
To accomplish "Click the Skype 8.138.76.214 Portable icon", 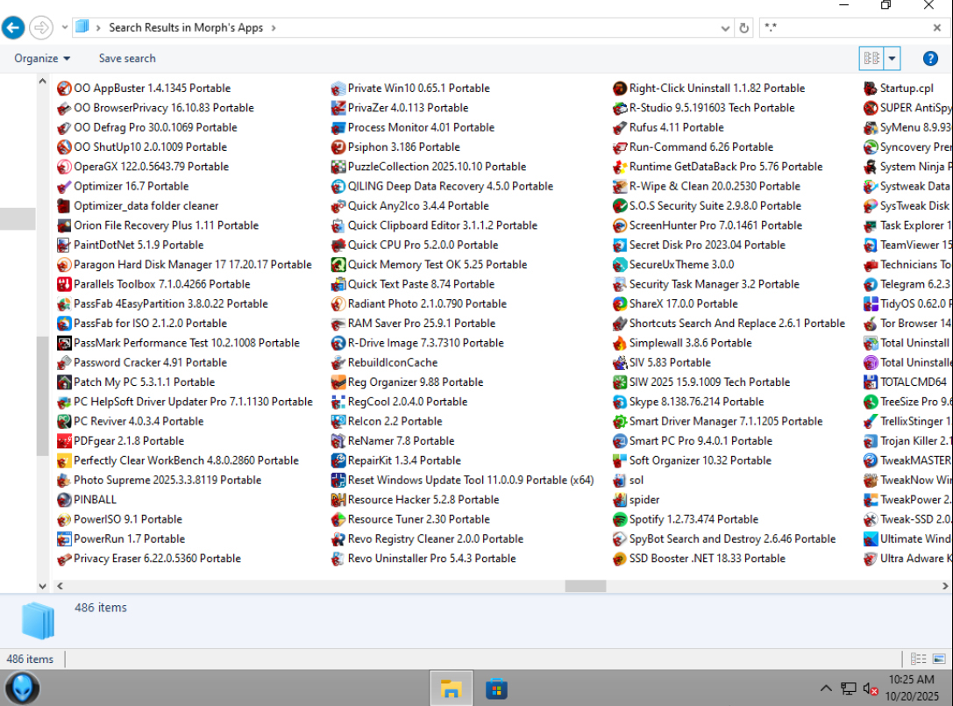I will click(x=619, y=402).
